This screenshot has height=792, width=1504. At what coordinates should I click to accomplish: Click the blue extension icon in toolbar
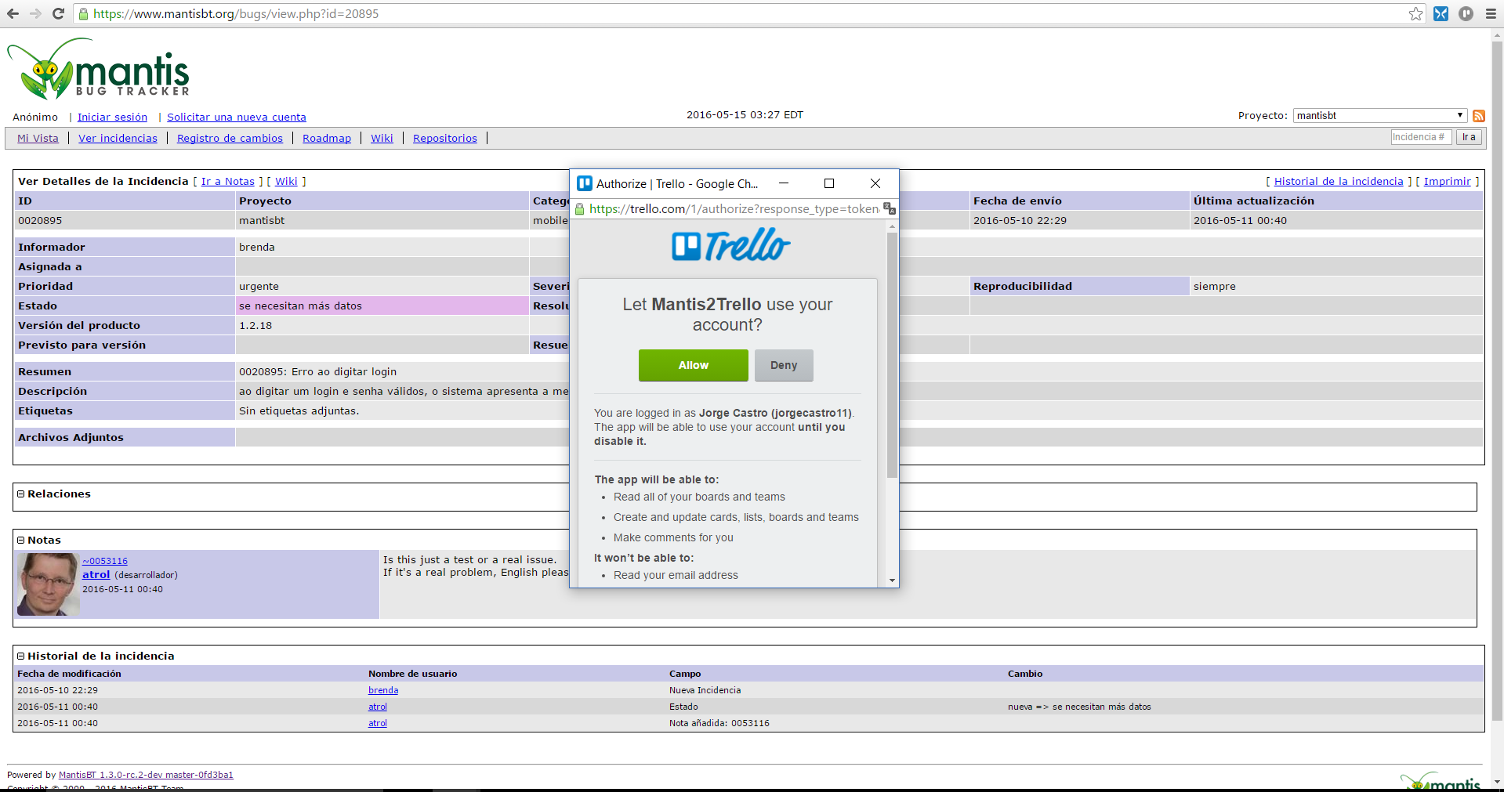tap(1441, 13)
